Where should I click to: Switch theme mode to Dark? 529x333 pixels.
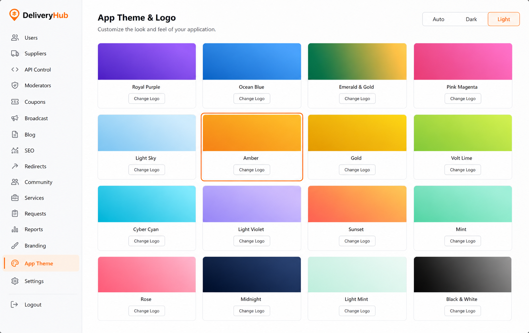(471, 19)
